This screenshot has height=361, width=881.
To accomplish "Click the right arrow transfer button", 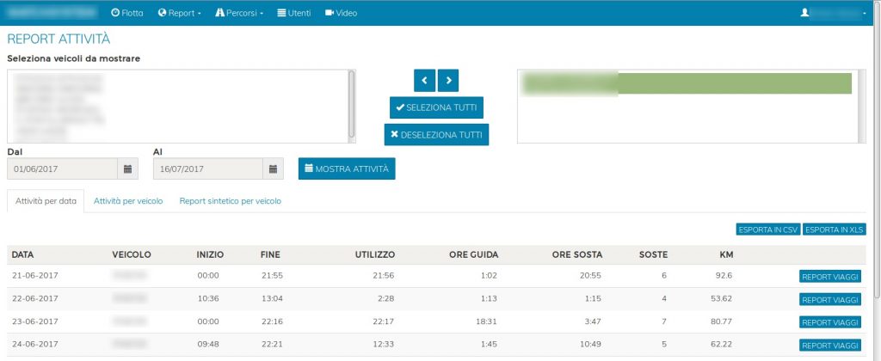I will tap(449, 80).
